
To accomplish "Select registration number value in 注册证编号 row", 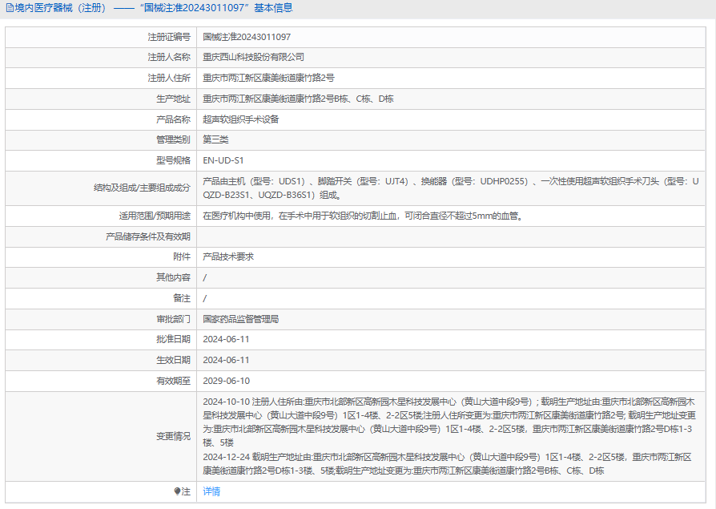I will 246,37.
